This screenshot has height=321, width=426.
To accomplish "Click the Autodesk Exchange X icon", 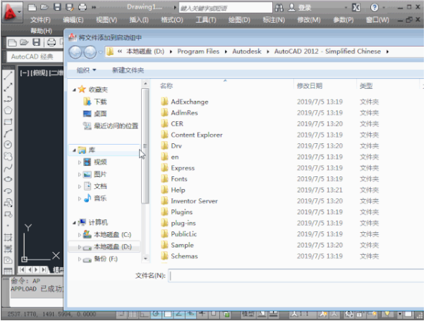I will [x=356, y=7].
